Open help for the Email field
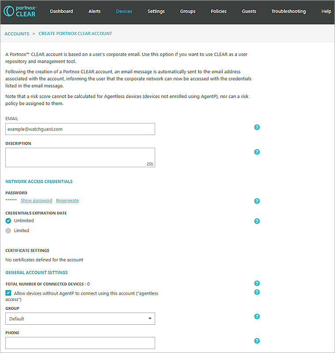The image size is (335, 353). [257, 127]
